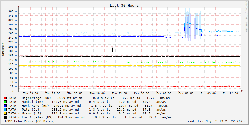Click the 'Thu 09:00' x-axis label

(31, 93)
